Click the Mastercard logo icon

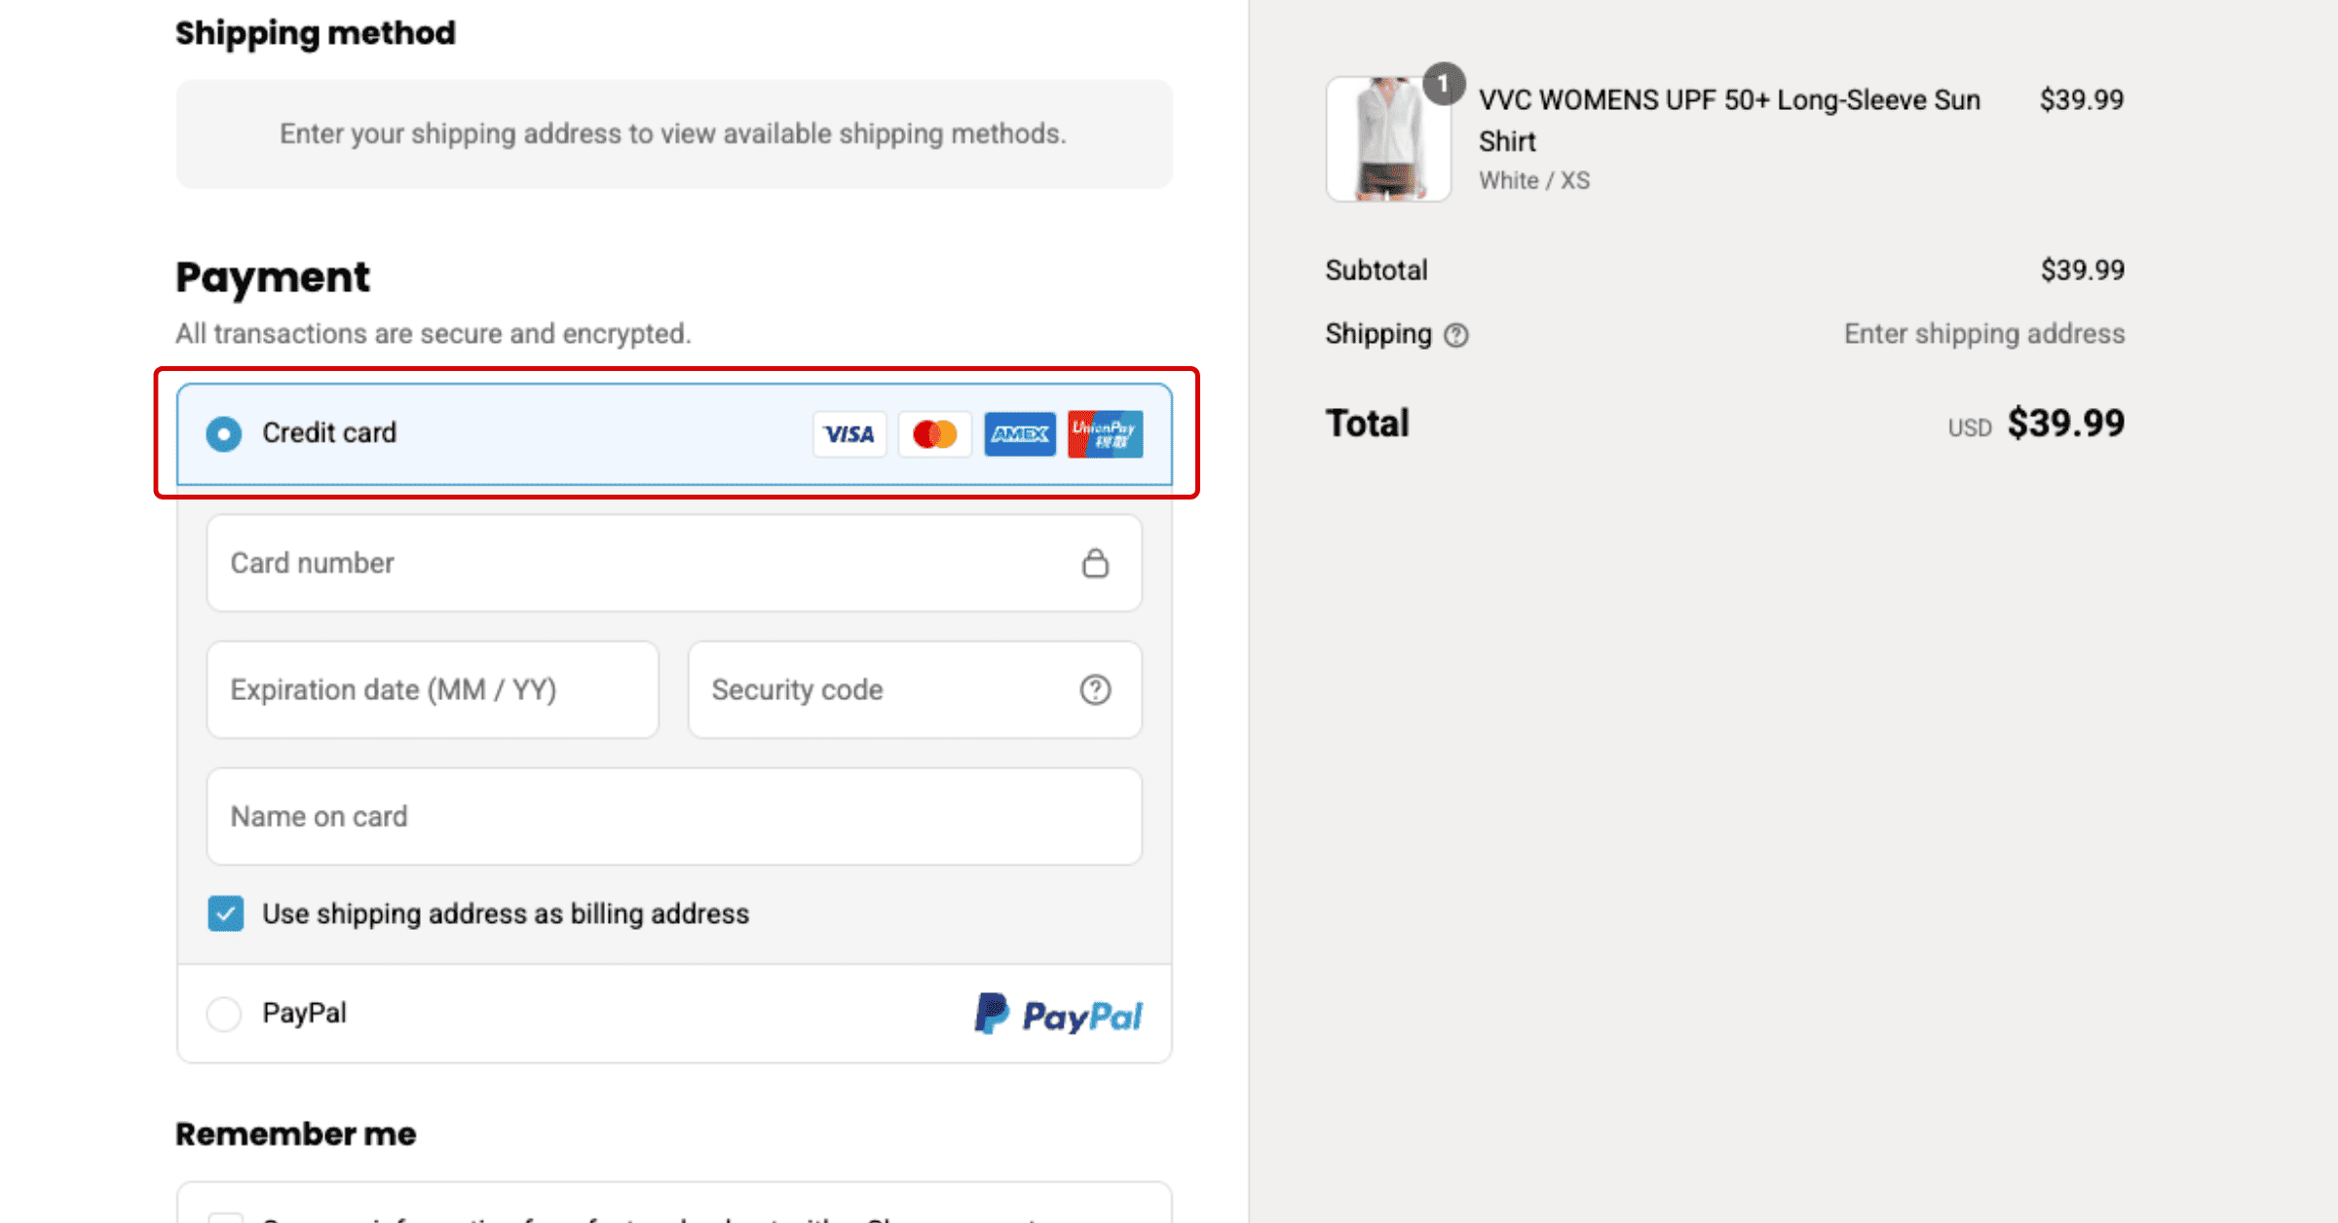pos(934,434)
